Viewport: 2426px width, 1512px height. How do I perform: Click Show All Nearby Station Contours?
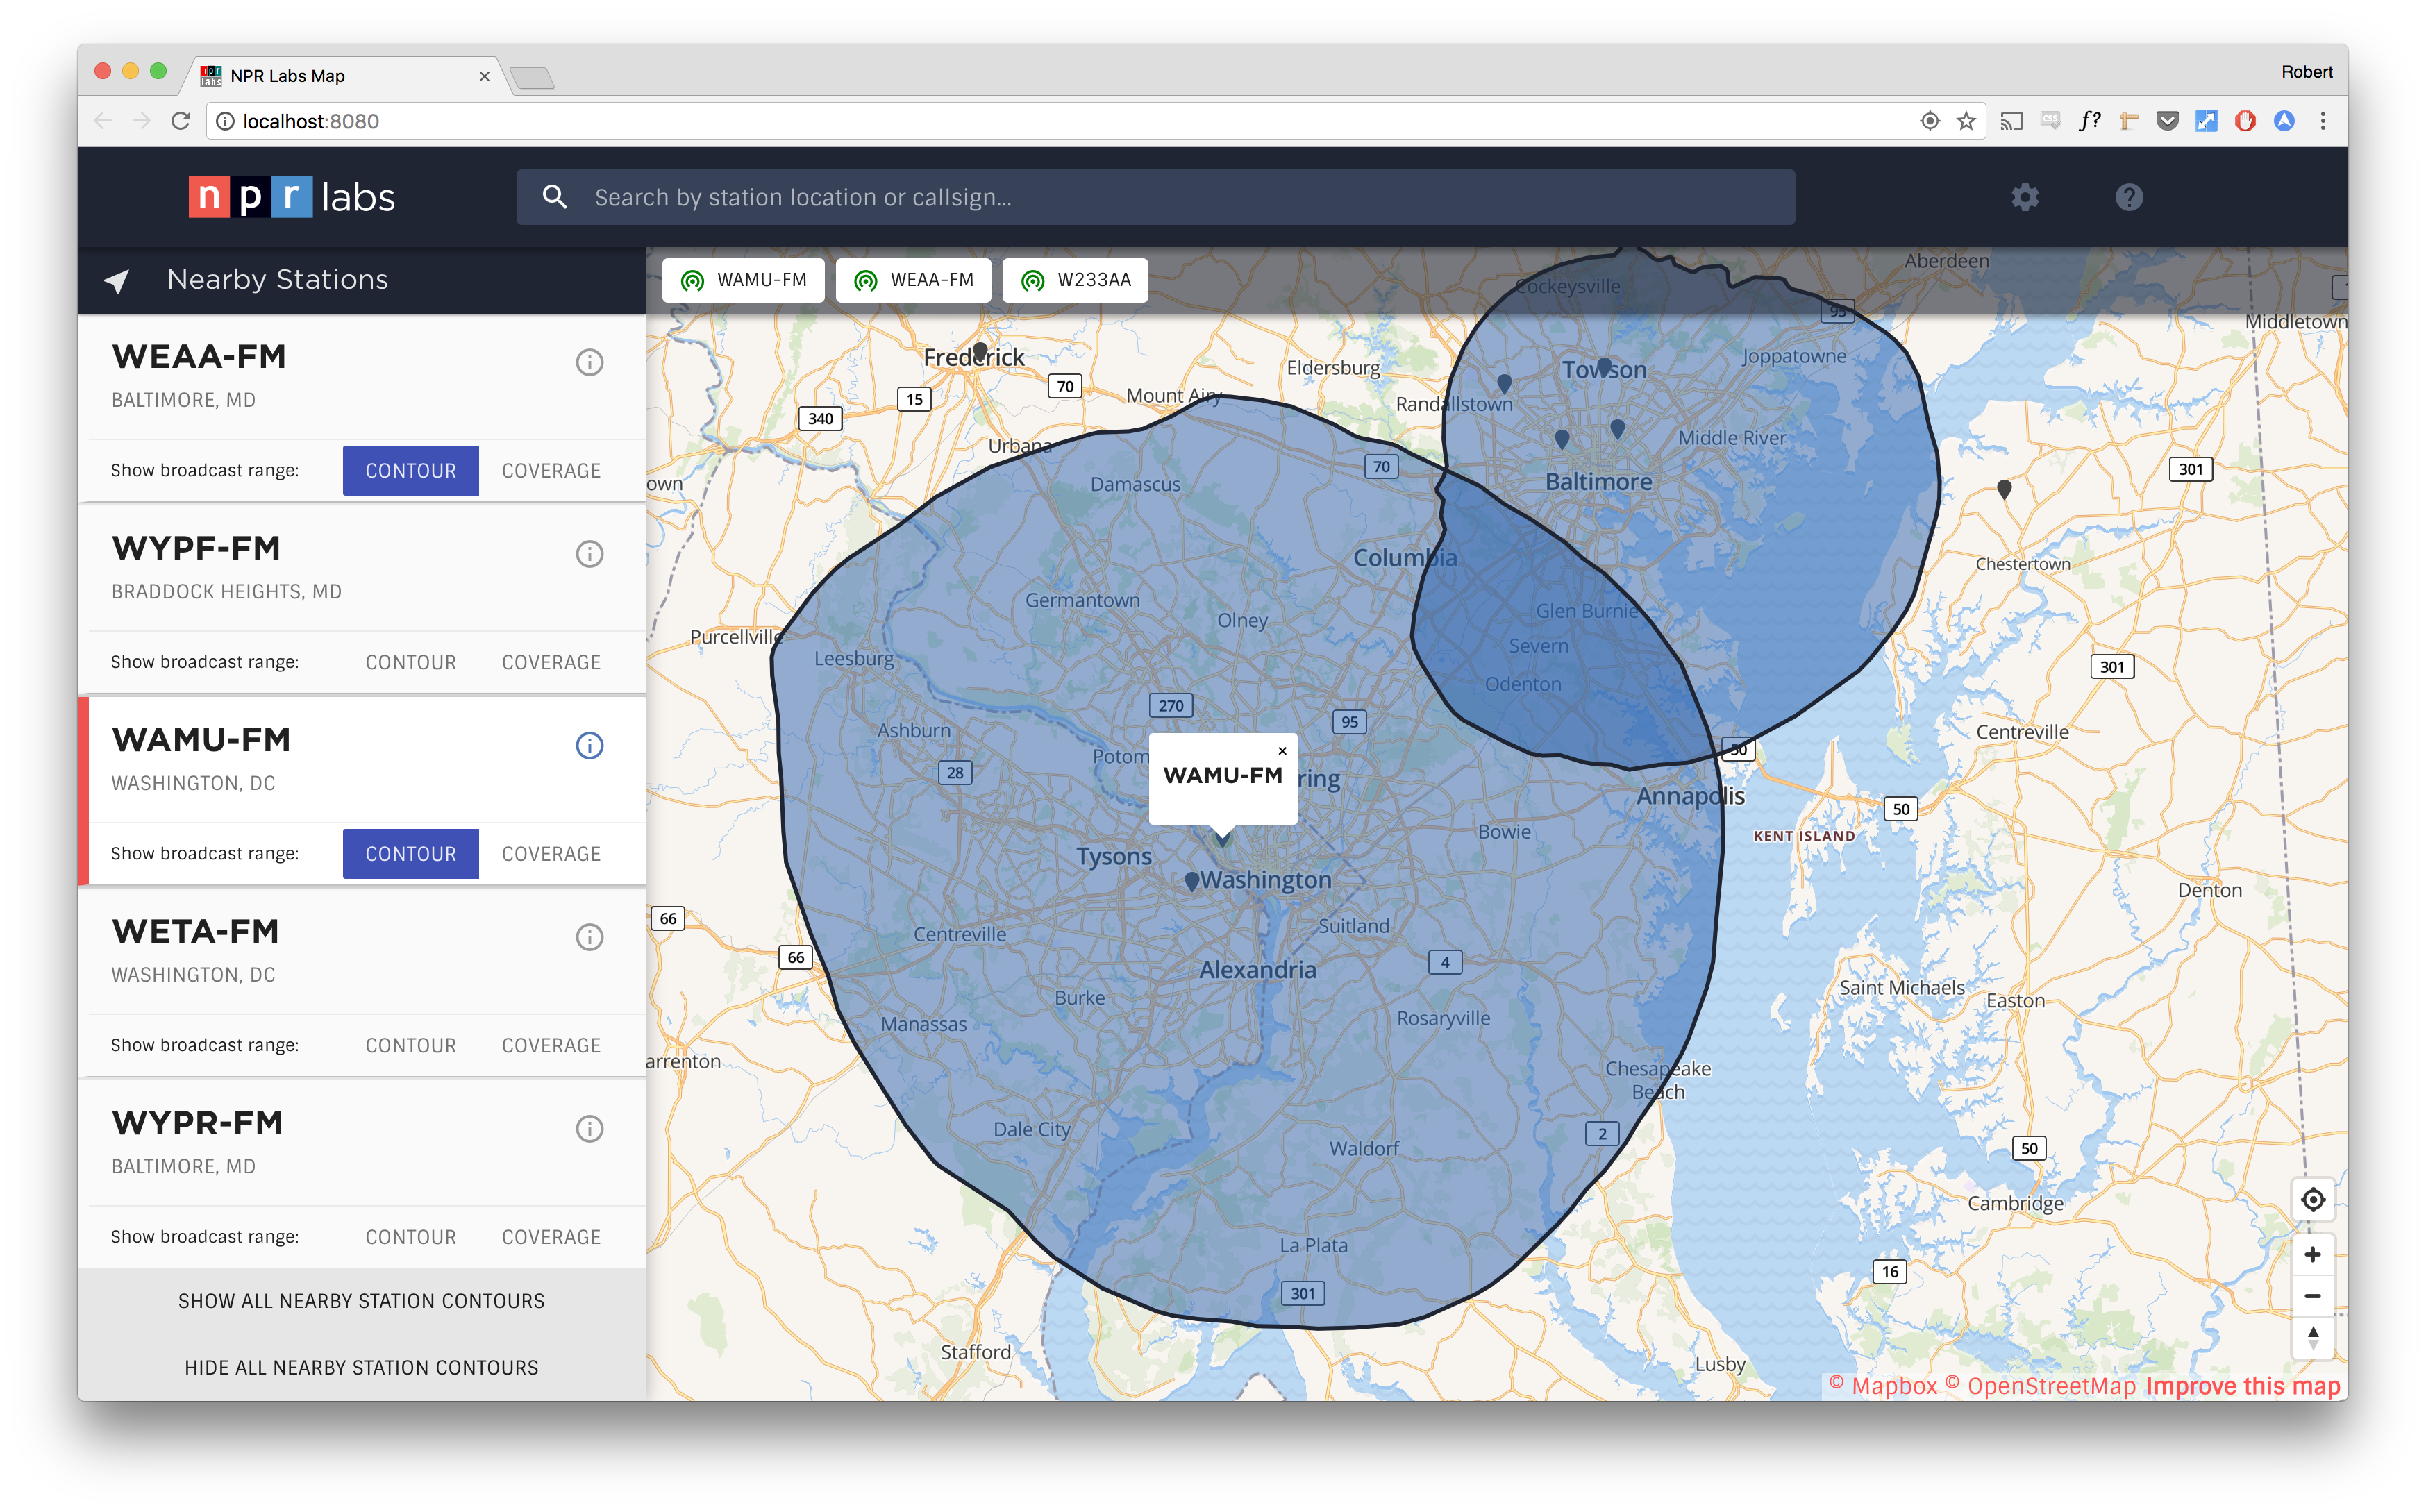361,1301
